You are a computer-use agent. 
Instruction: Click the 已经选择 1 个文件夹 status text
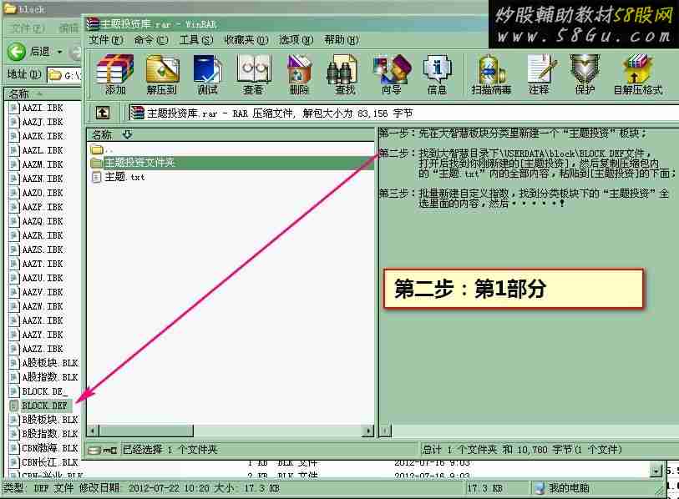(170, 450)
